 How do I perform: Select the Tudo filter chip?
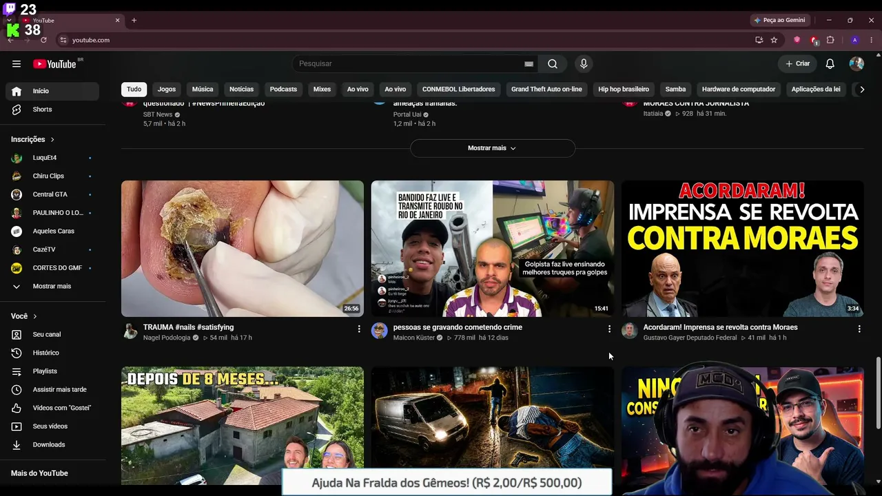tap(134, 90)
